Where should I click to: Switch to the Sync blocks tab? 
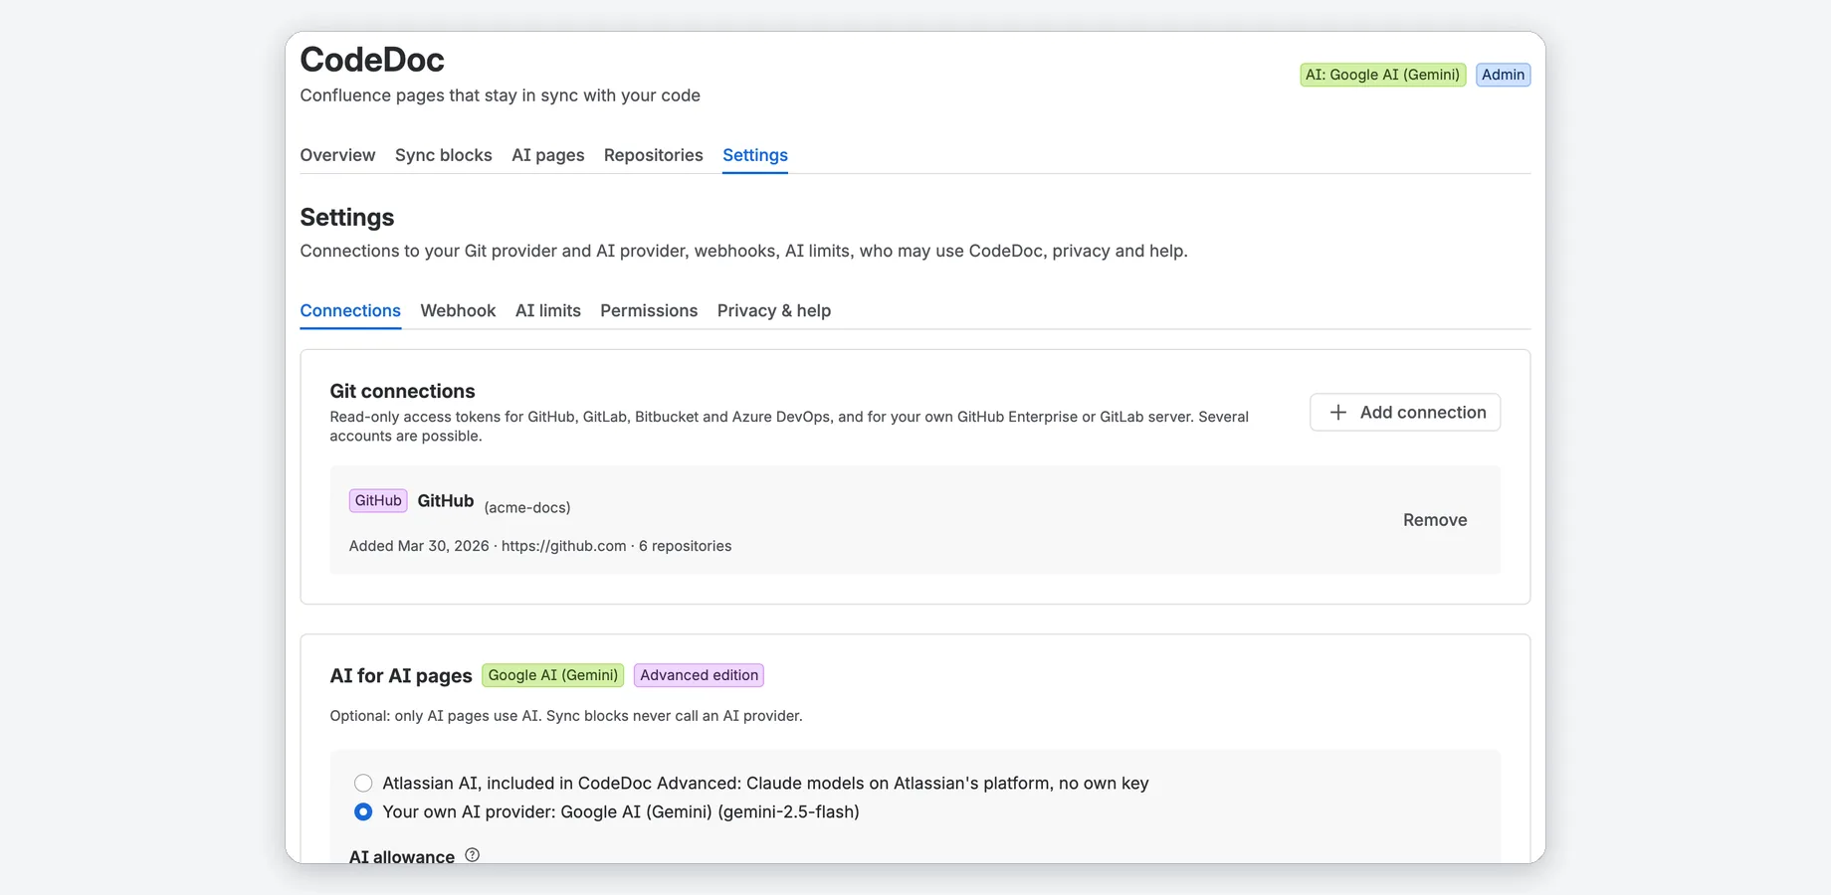coord(444,155)
